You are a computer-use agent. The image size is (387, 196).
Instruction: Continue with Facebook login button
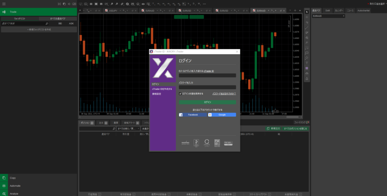[x=193, y=115]
